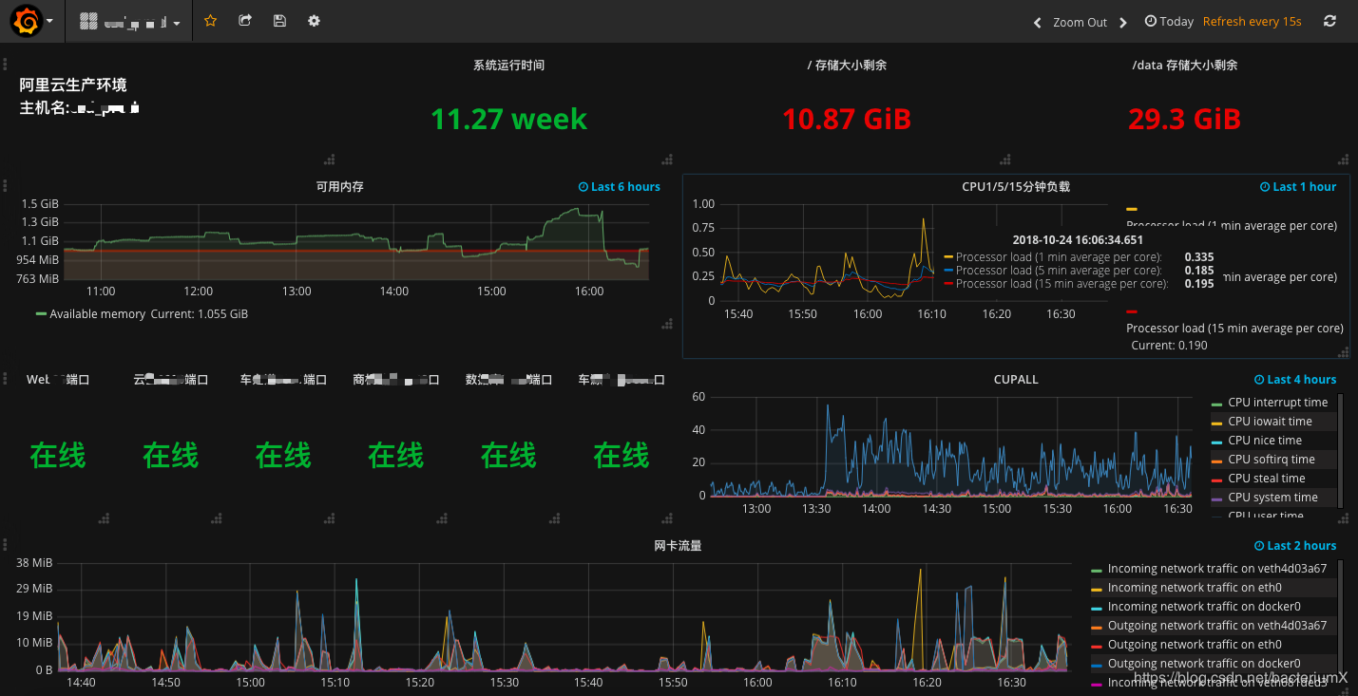Click the share dashboard icon
1358x696 pixels.
tap(245, 21)
